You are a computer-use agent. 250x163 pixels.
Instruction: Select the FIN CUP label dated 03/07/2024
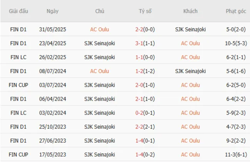pos(18,85)
